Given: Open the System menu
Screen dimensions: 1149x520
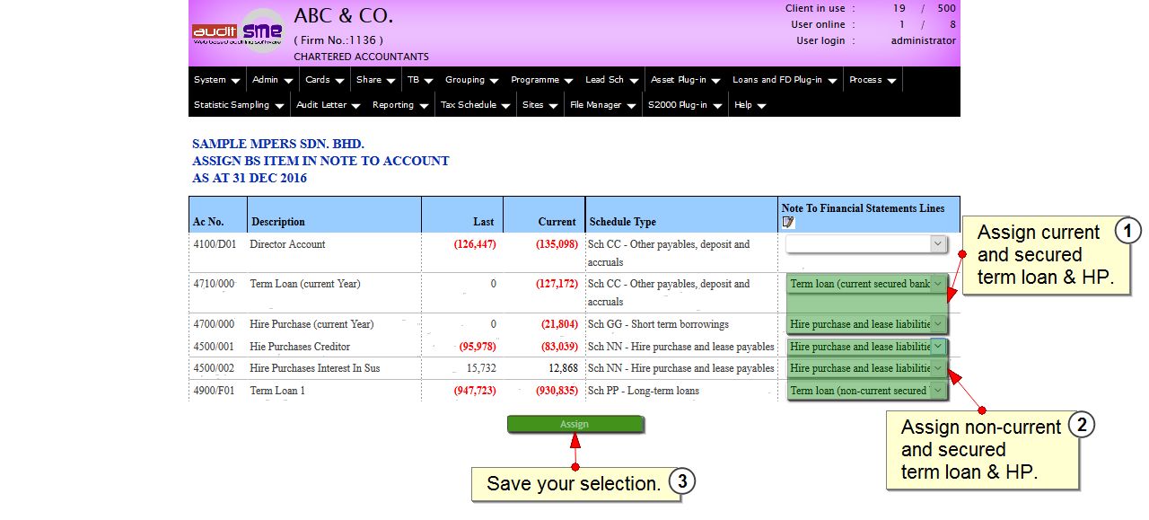Looking at the screenshot, I should tap(216, 80).
